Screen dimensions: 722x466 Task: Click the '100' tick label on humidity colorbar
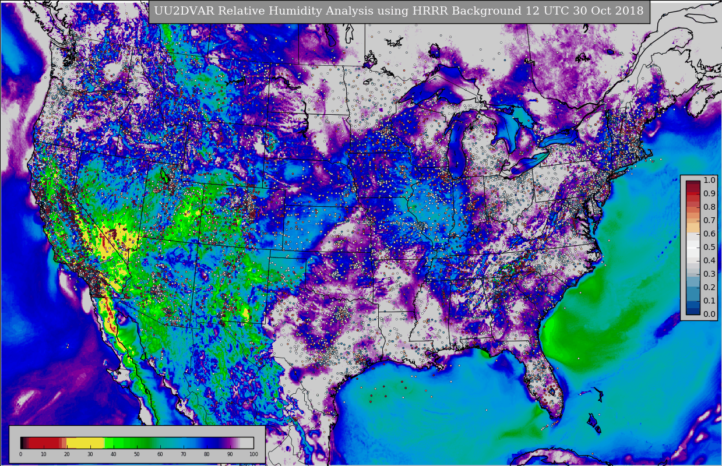[x=253, y=454]
